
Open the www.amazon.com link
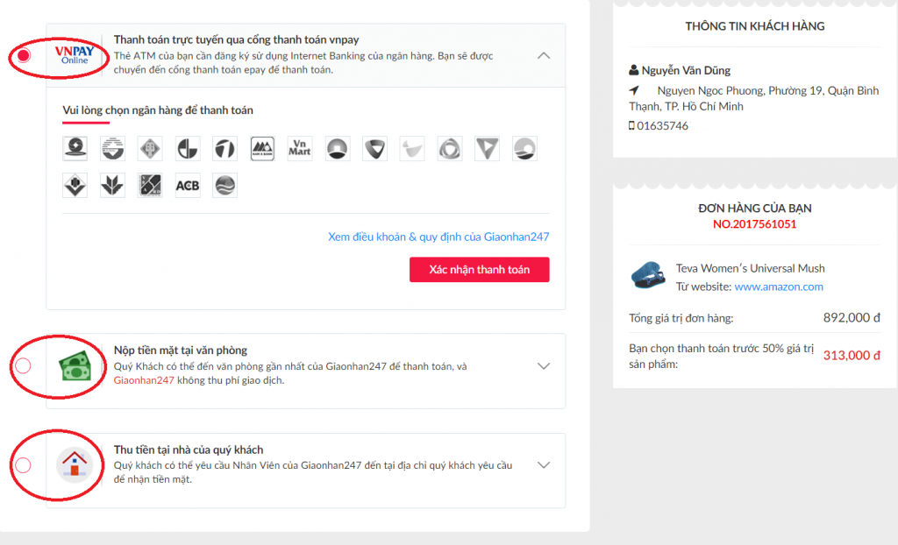point(779,287)
